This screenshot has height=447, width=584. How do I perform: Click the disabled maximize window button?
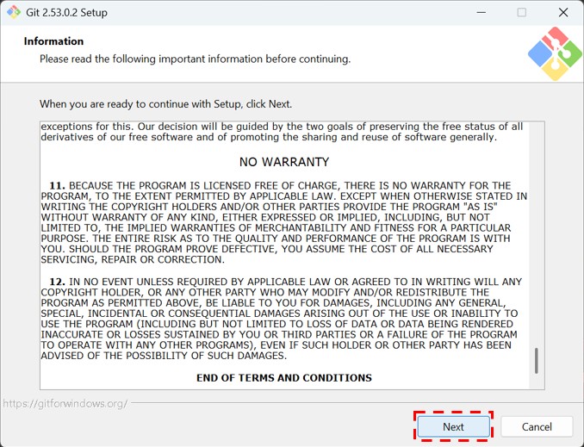point(522,13)
